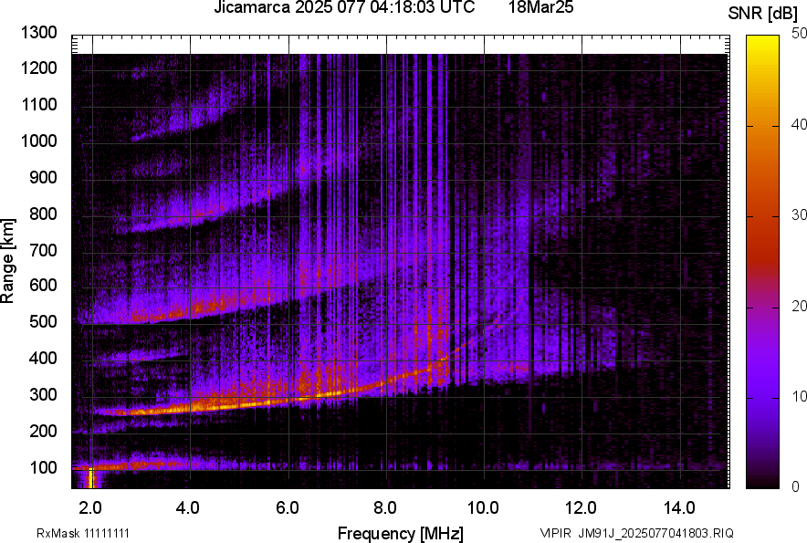Click the 'RxMask 11111111' footer text
The width and height of the screenshot is (807, 543).
(83, 533)
